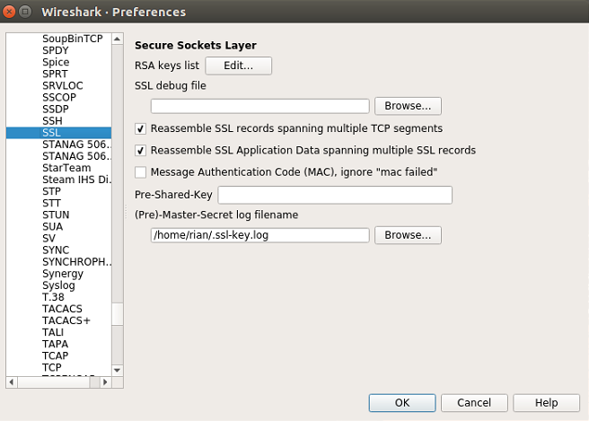Select SSH protocol
Screen dimensions: 589x421
click(x=52, y=121)
